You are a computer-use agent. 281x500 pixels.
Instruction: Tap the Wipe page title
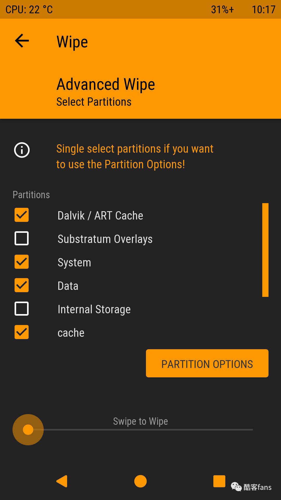72,42
